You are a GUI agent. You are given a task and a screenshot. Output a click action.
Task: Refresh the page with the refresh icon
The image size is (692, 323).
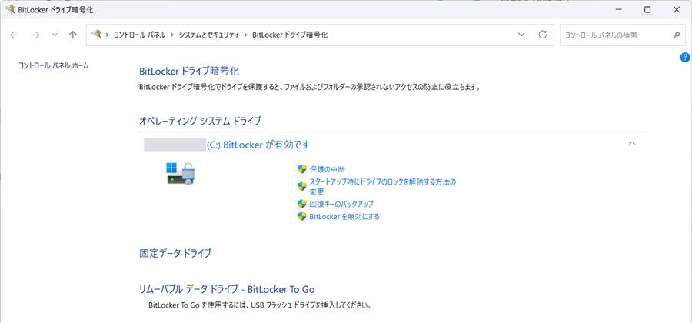click(544, 35)
